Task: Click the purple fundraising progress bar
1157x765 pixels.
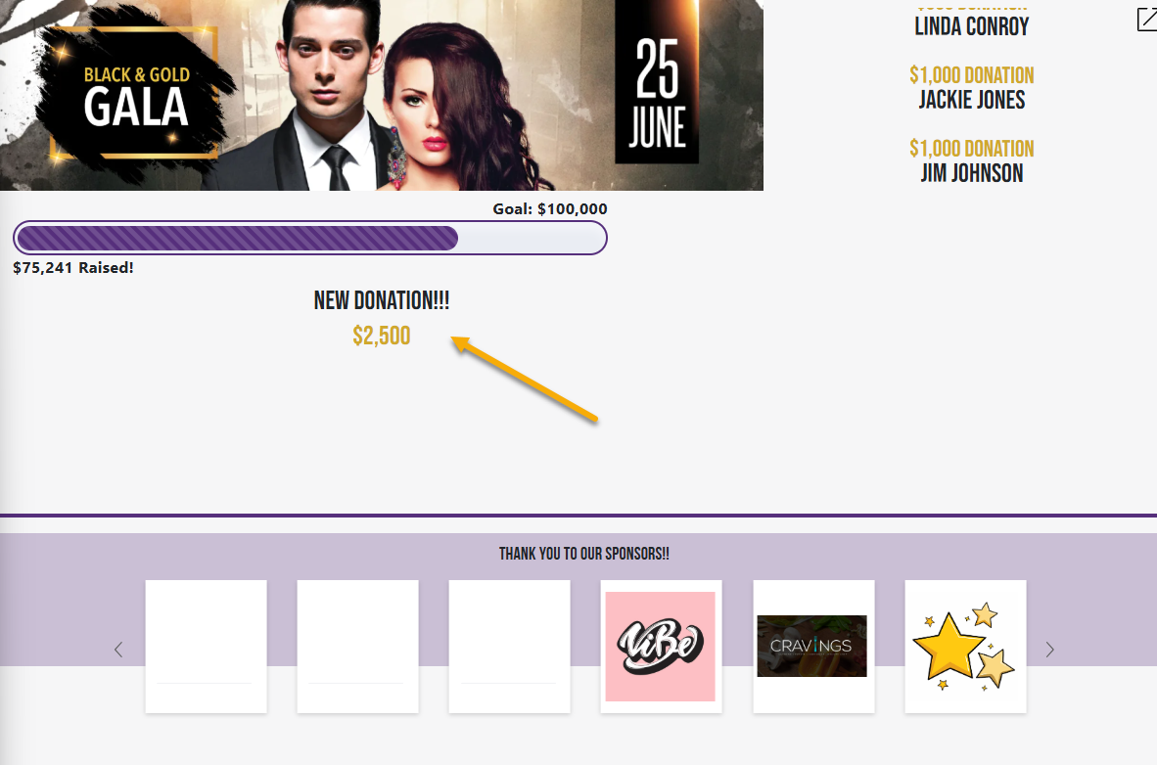Action: (310, 238)
